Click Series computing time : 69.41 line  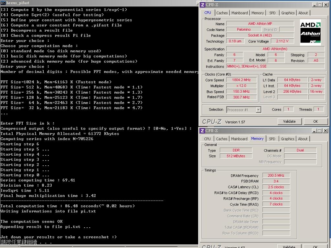pos(38,180)
